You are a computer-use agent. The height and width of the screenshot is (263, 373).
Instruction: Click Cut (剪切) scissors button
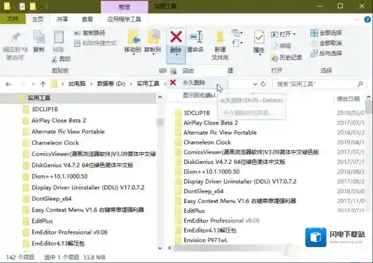[x=61, y=59]
